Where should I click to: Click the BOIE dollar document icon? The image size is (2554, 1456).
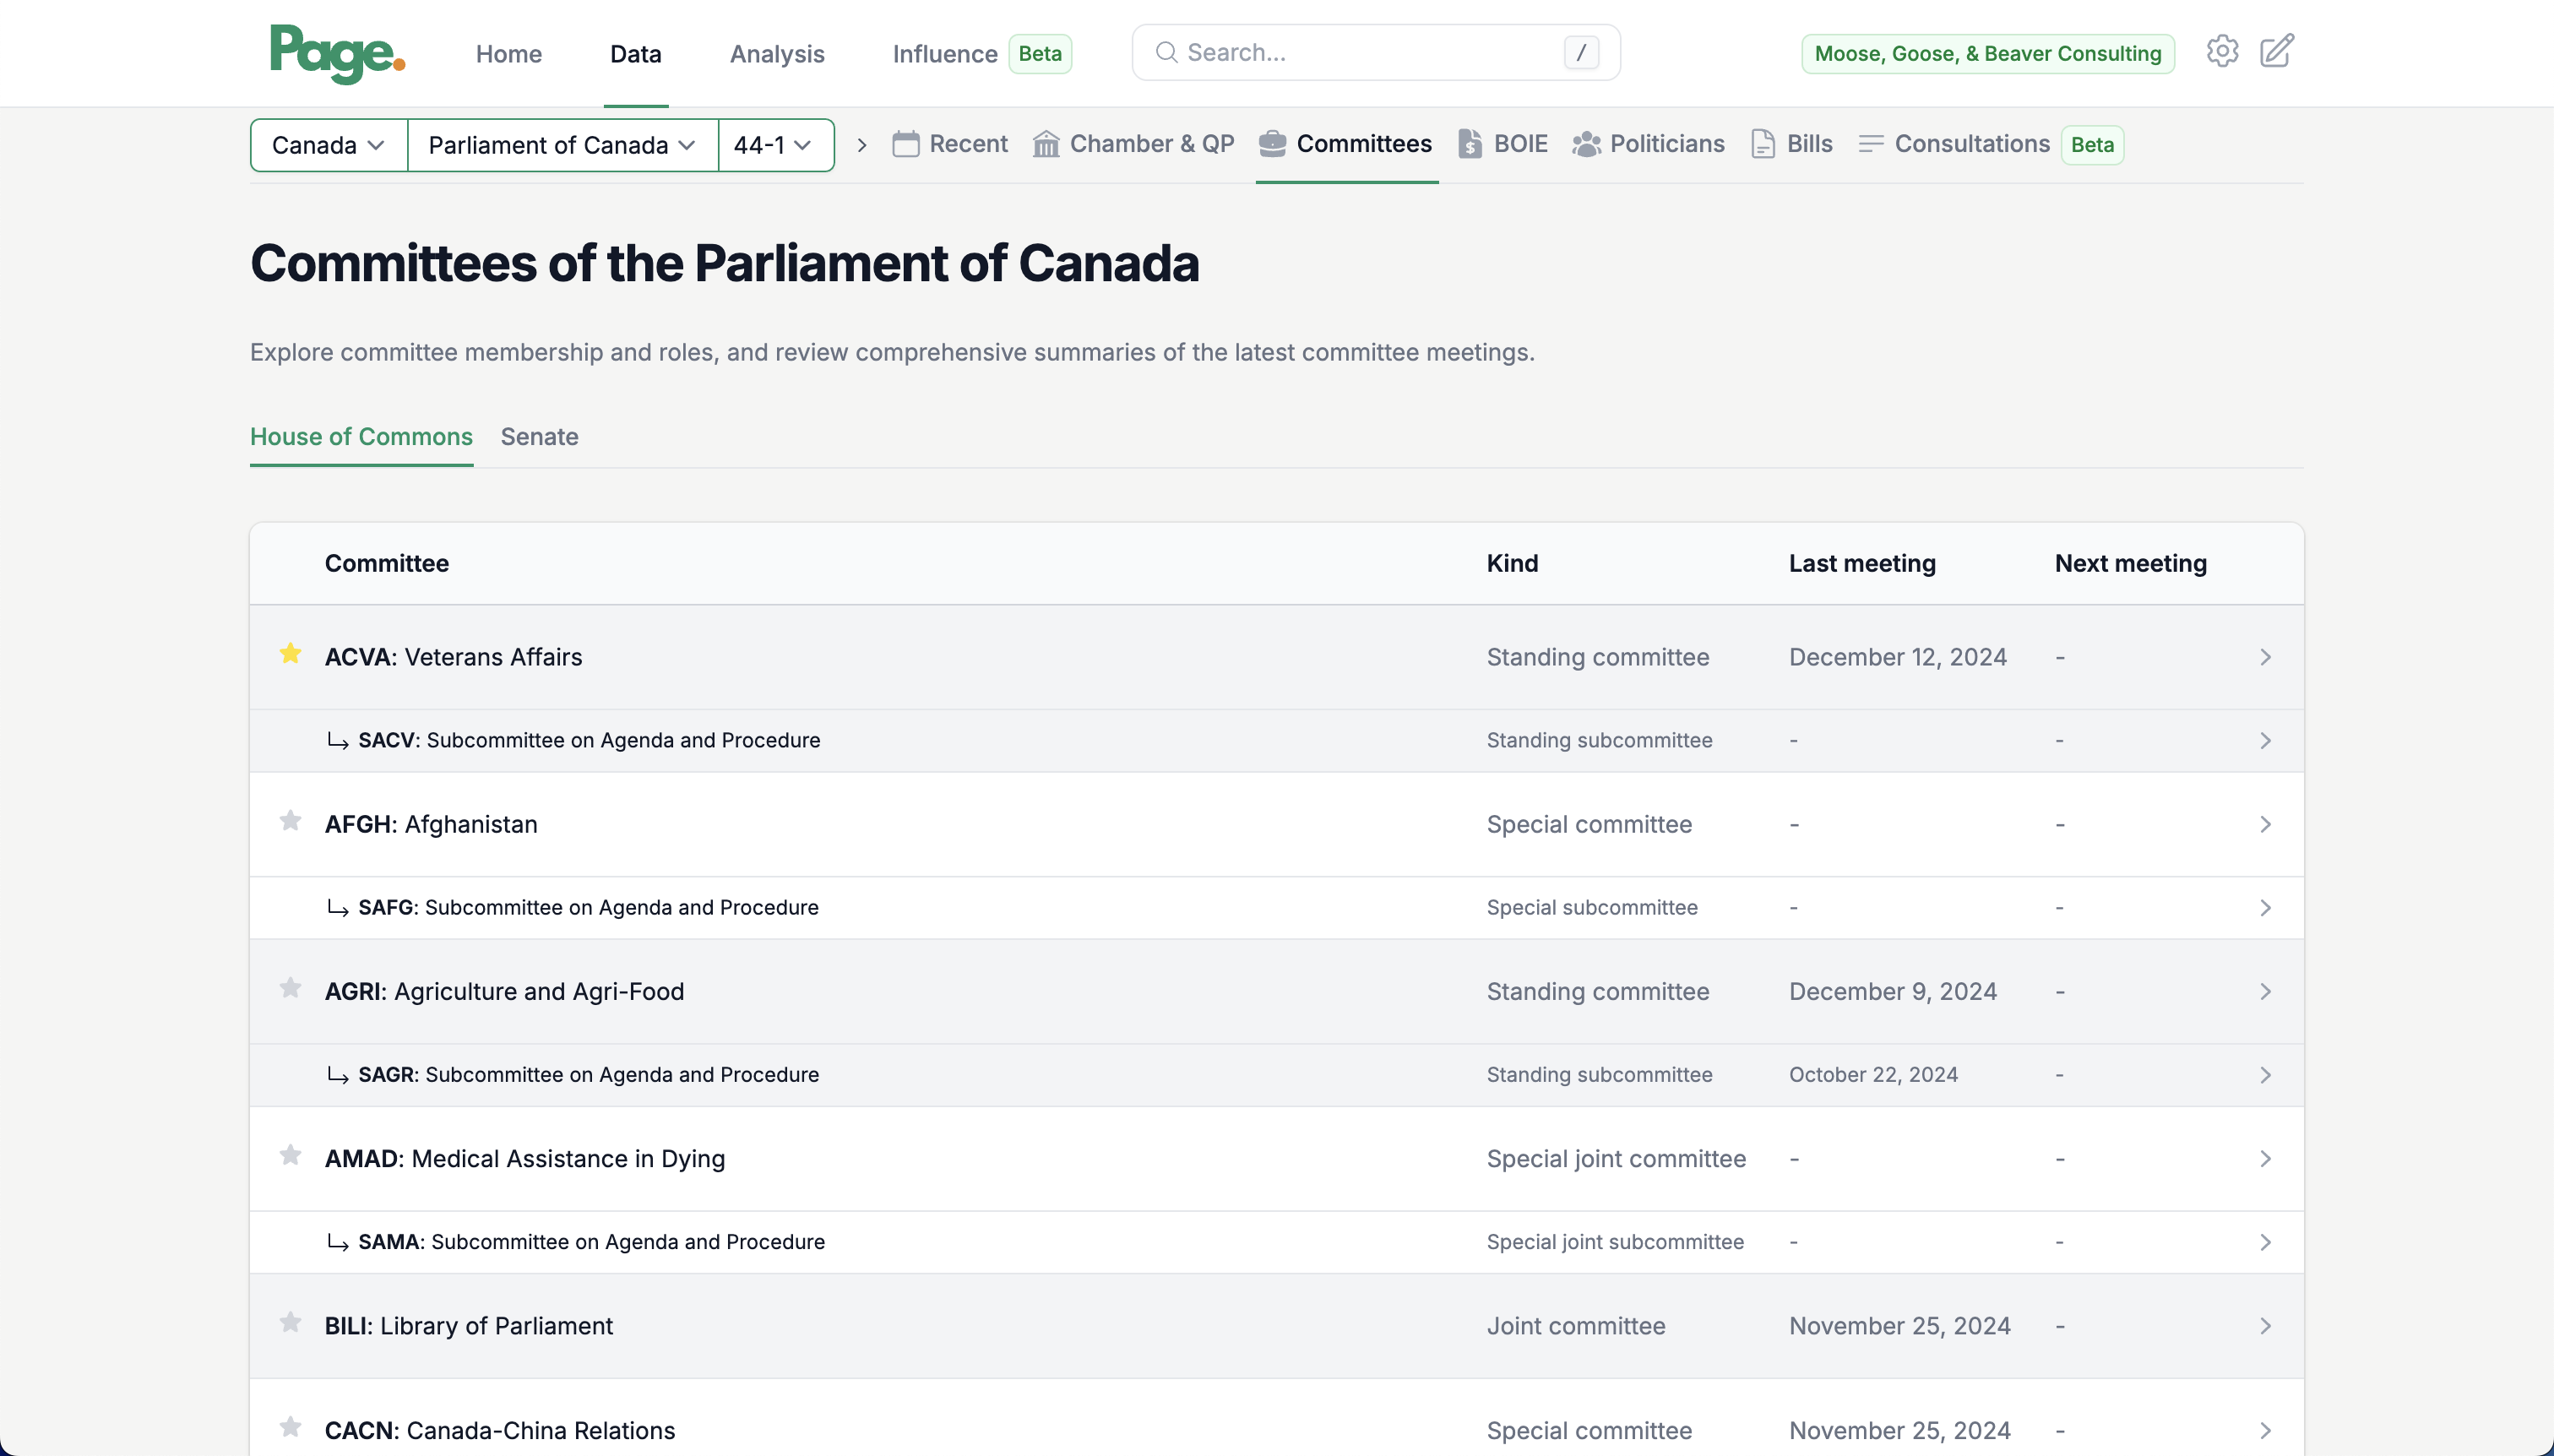pyautogui.click(x=1470, y=144)
